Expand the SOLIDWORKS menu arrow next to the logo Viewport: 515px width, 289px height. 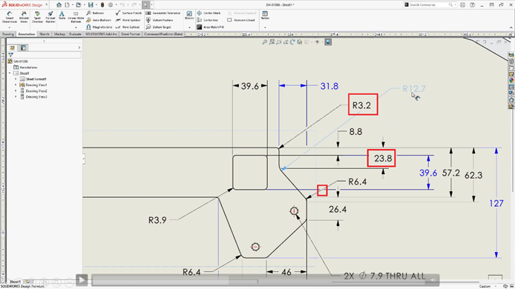pos(47,4)
